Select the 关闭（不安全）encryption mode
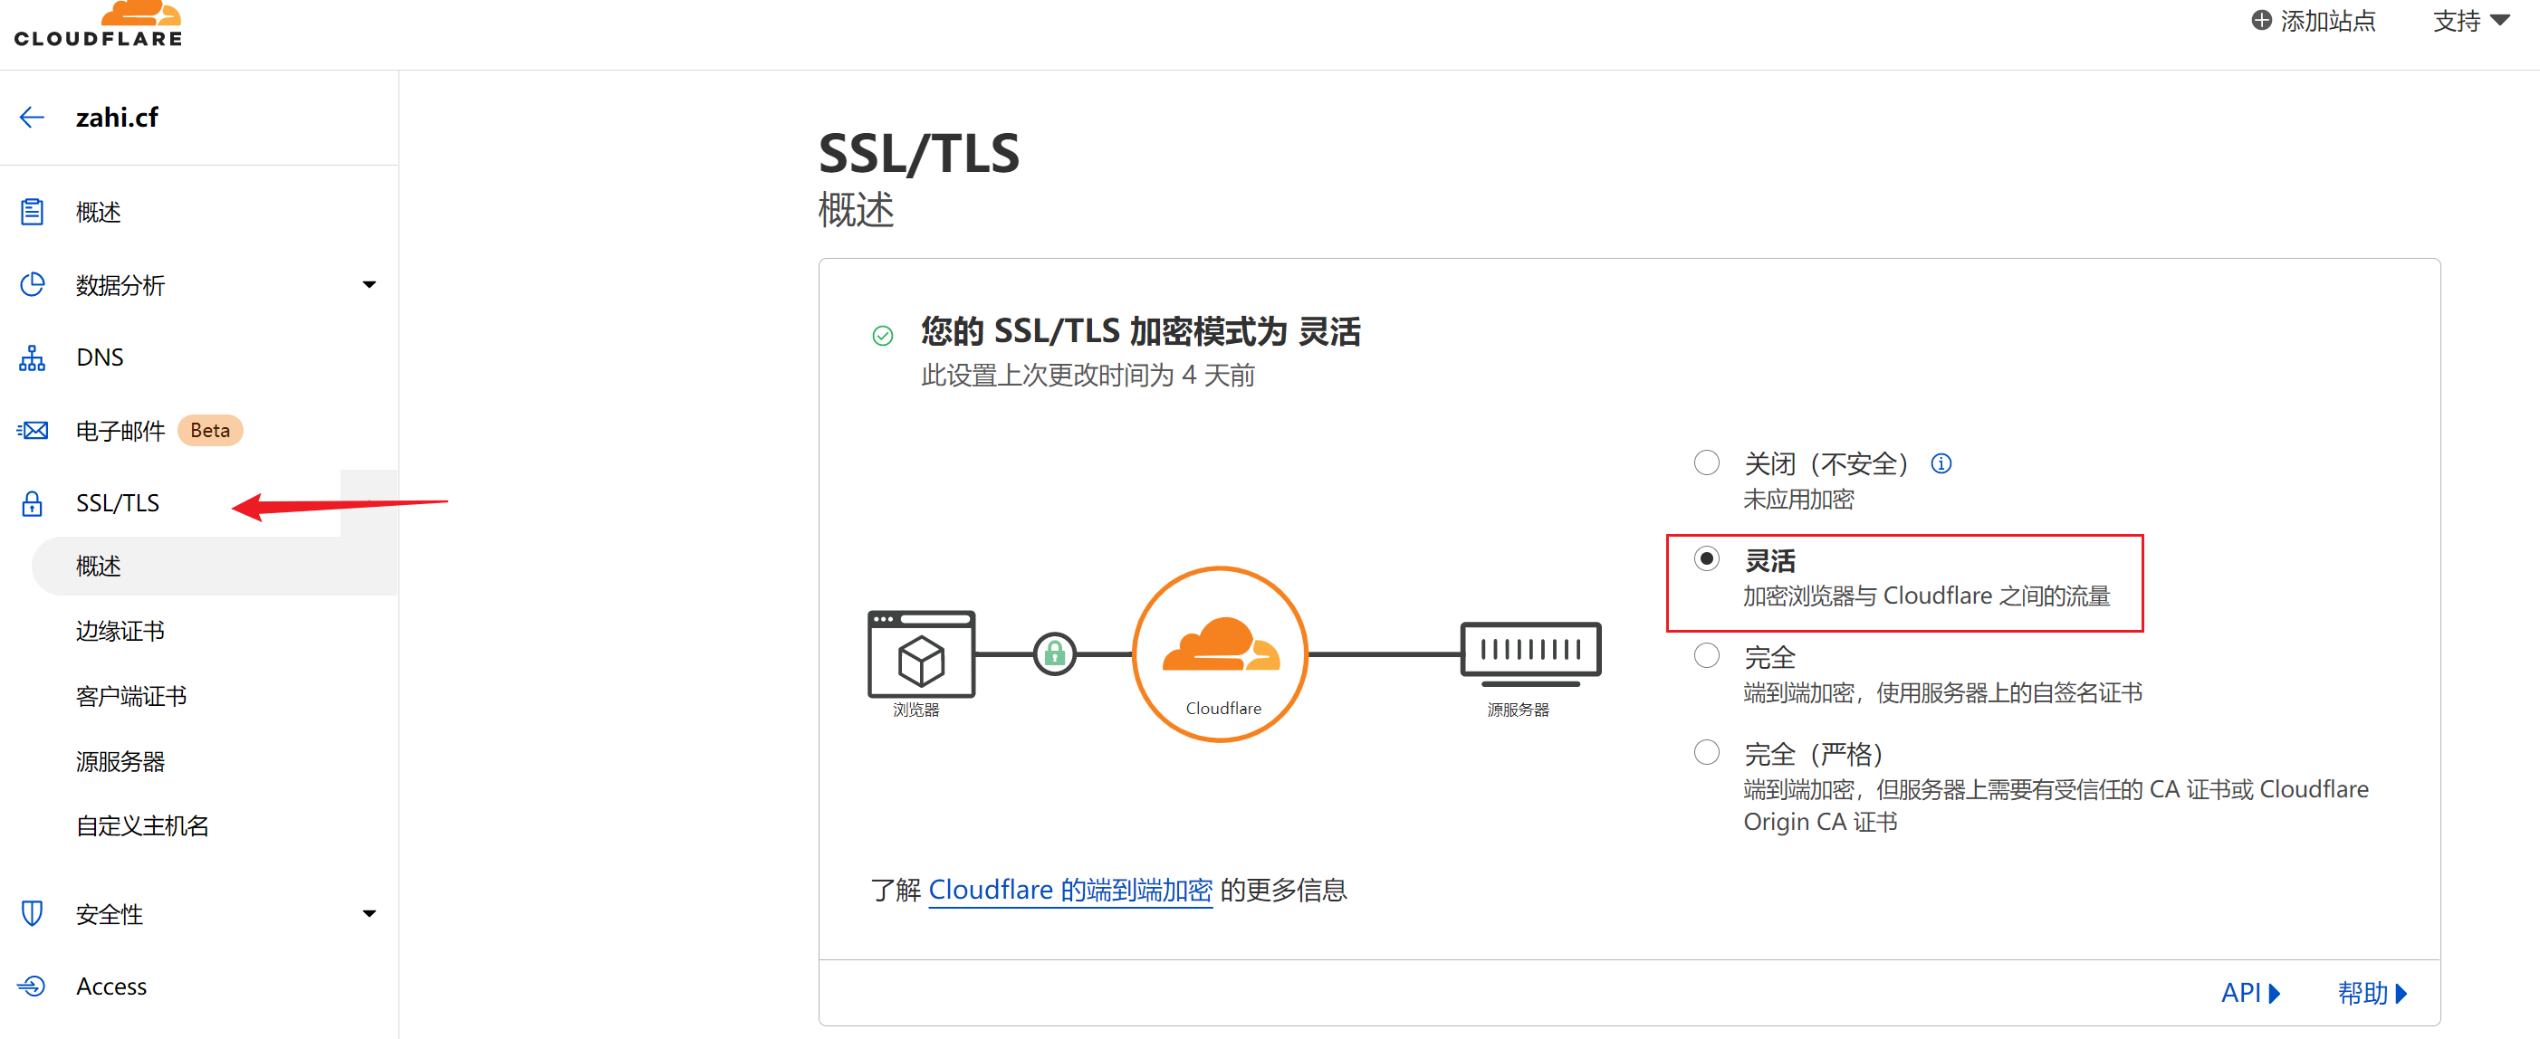Image resolution: width=2540 pixels, height=1039 pixels. click(1706, 462)
